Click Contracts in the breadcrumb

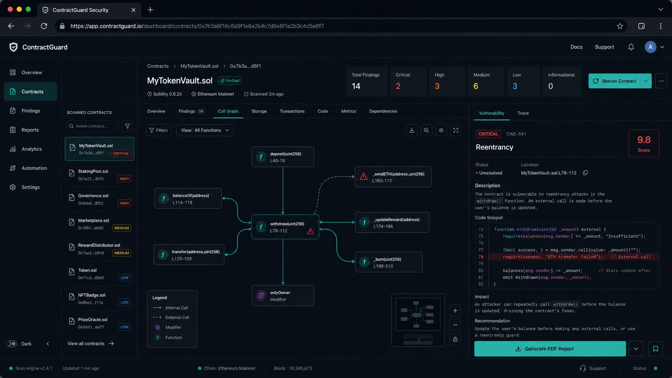coord(158,66)
